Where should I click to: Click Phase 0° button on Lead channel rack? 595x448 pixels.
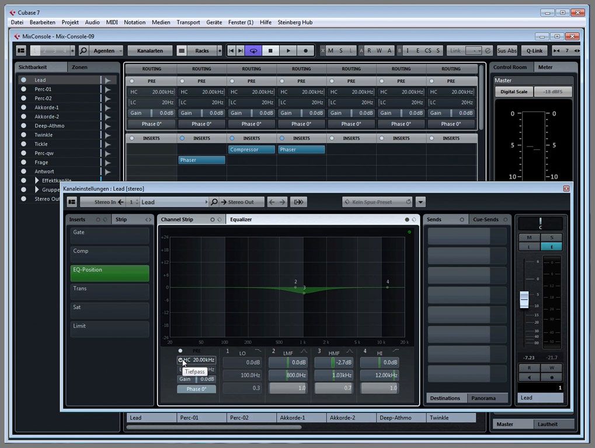coord(151,124)
